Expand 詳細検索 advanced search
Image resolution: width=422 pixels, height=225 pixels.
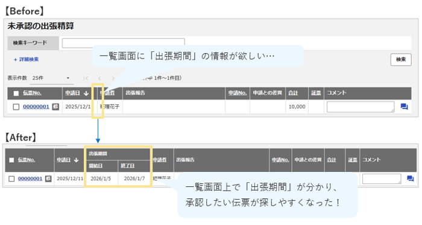(x=26, y=60)
